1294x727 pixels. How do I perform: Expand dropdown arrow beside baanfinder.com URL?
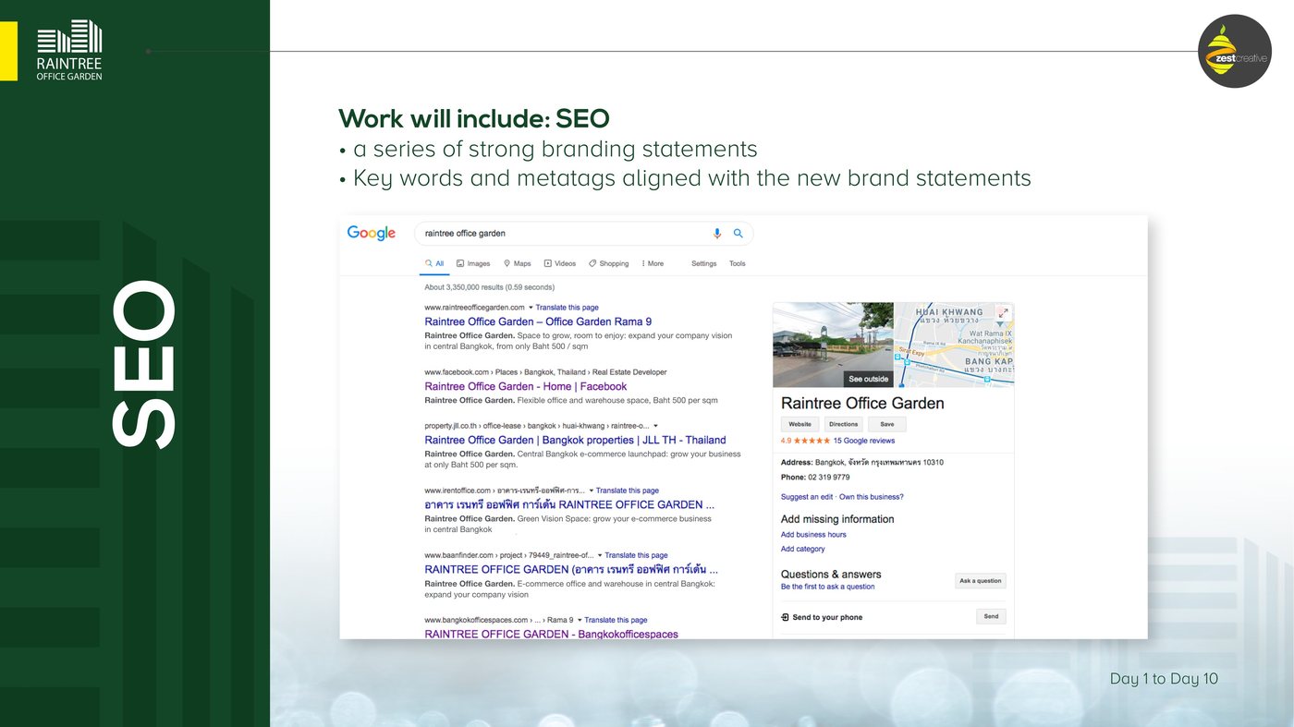600,555
